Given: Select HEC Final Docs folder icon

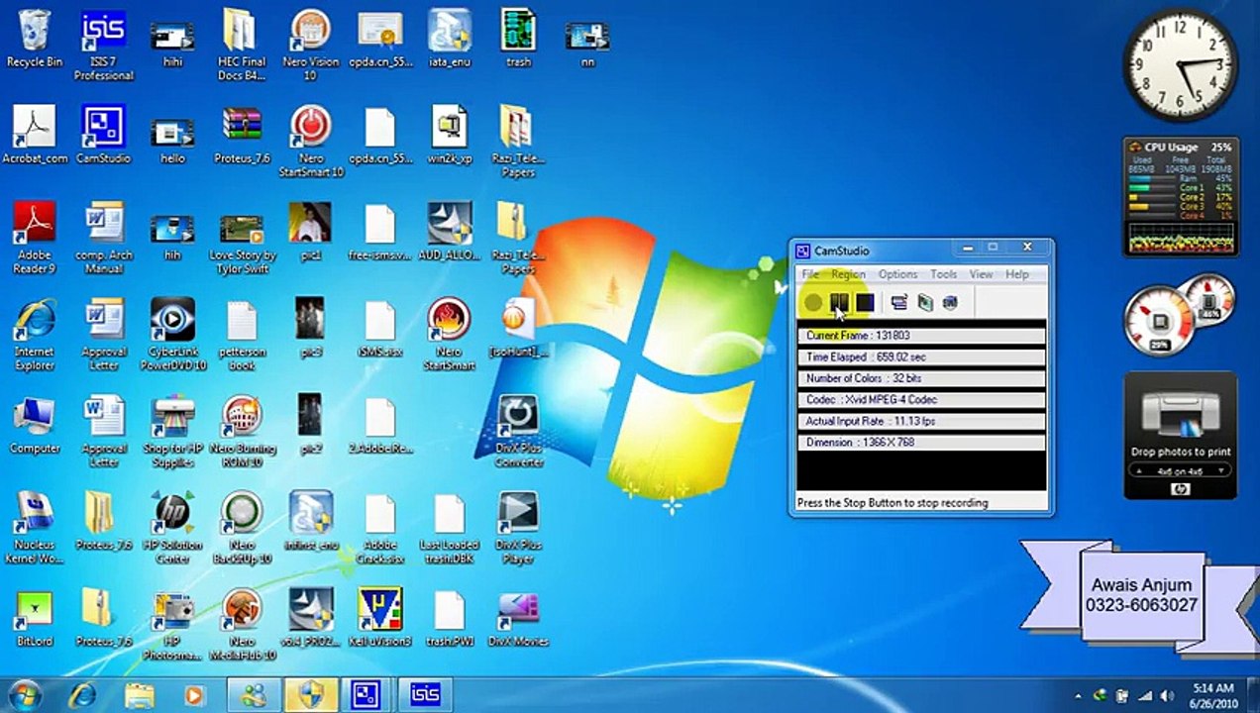Looking at the screenshot, I should click(x=242, y=46).
